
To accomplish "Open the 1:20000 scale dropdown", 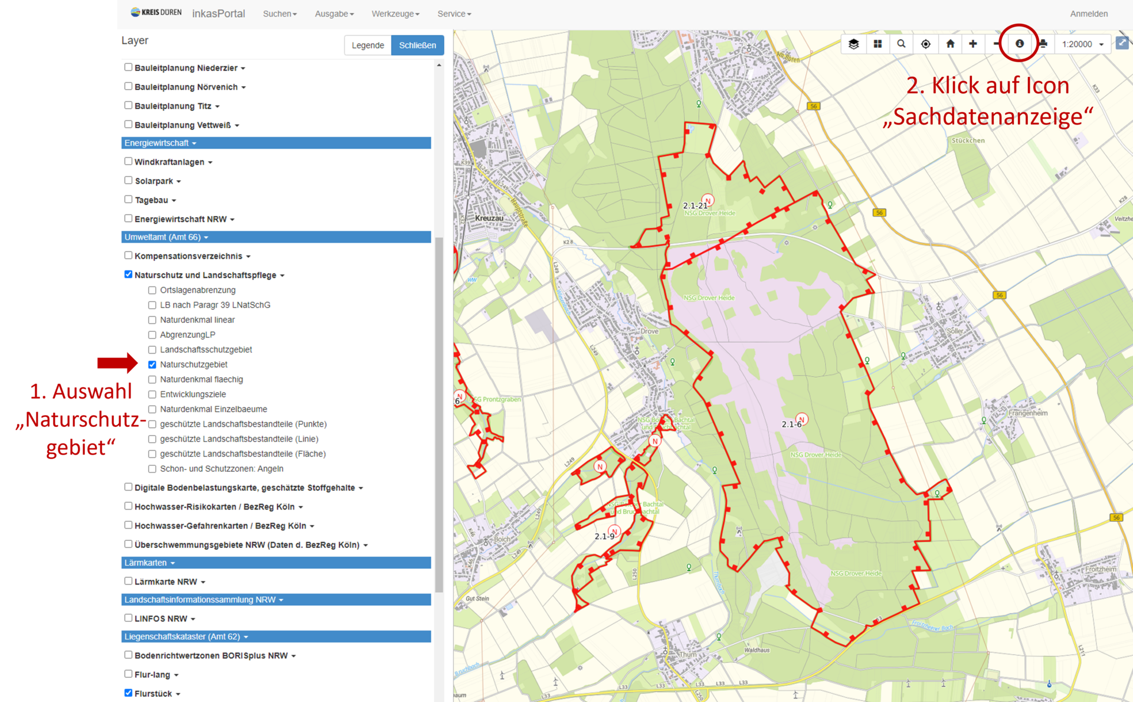I will (1082, 44).
